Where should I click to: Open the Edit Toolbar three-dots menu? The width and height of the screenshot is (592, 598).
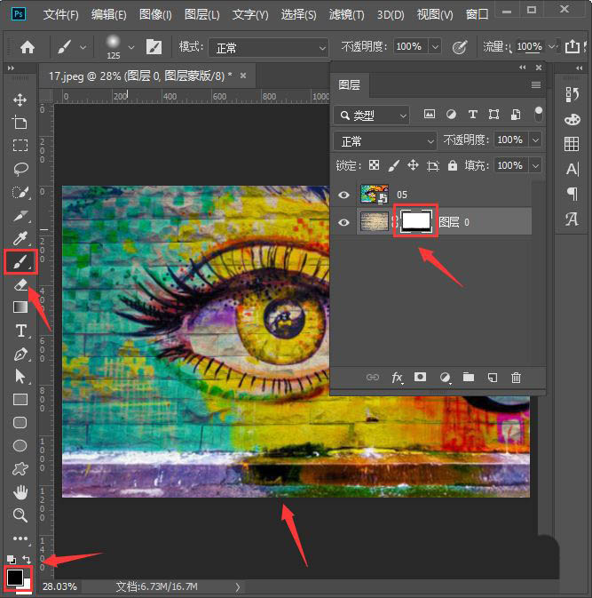pyautogui.click(x=20, y=538)
